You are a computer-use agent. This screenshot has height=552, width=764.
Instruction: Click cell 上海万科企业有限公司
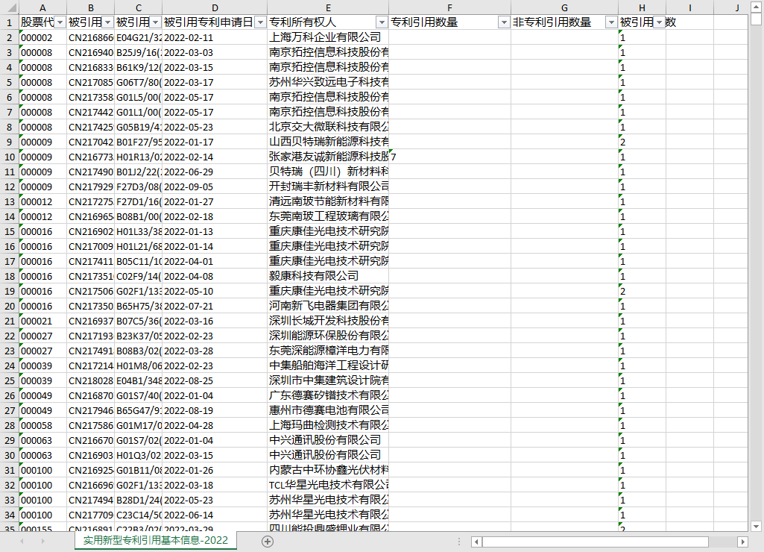[x=328, y=37]
